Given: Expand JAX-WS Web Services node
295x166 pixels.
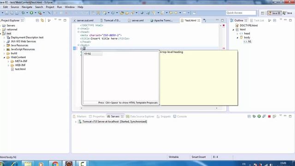Looking at the screenshot, I should tap(4, 41).
